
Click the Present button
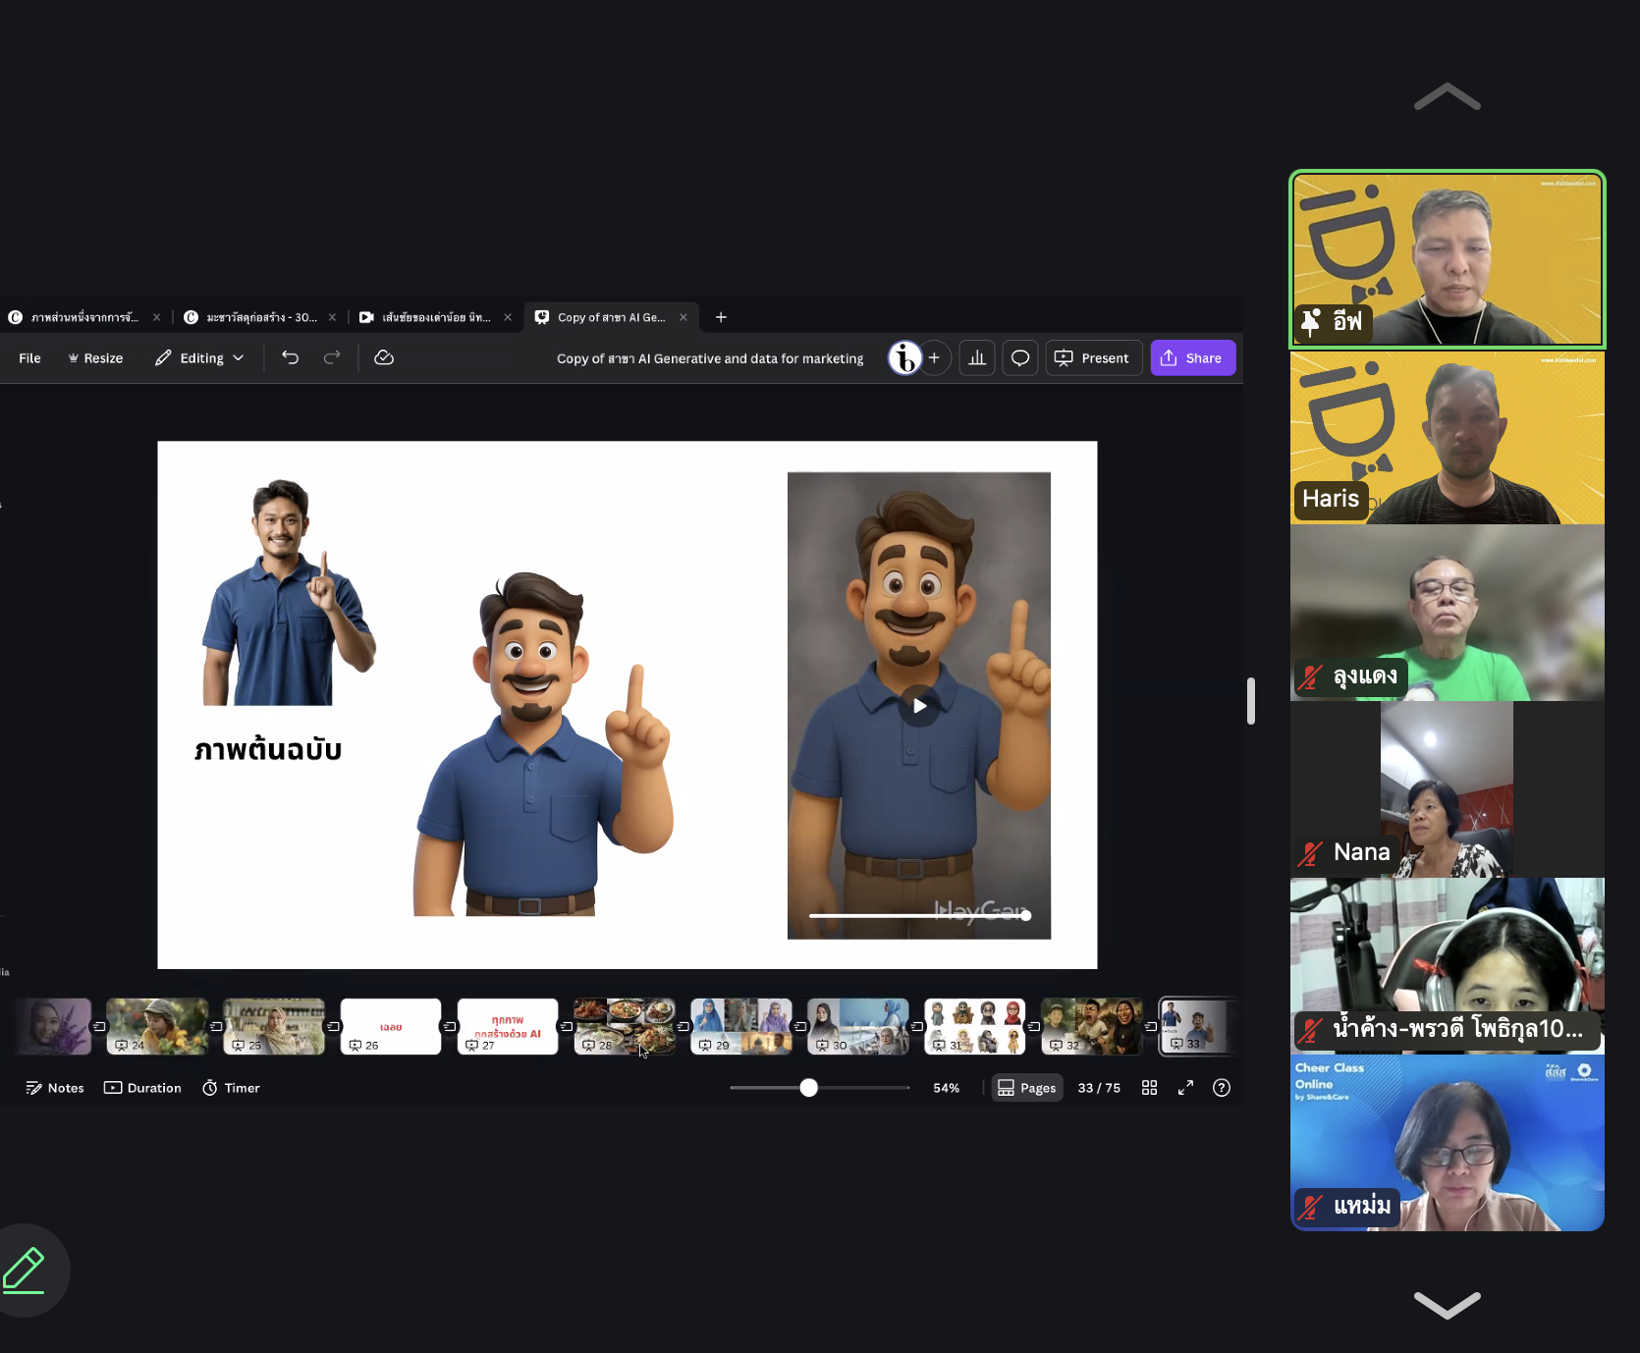1093,358
